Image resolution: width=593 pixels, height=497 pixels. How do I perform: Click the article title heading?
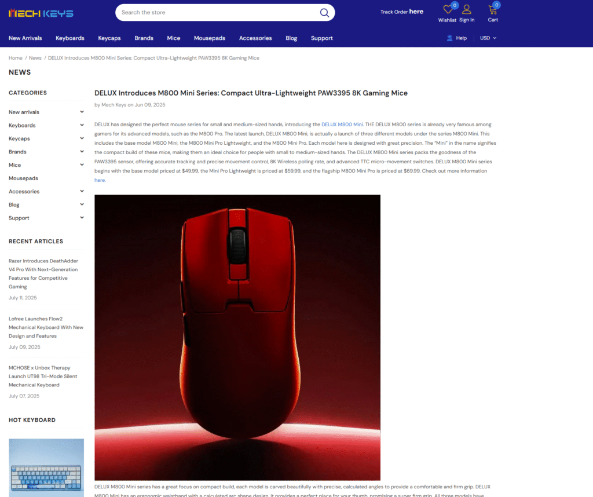point(251,93)
